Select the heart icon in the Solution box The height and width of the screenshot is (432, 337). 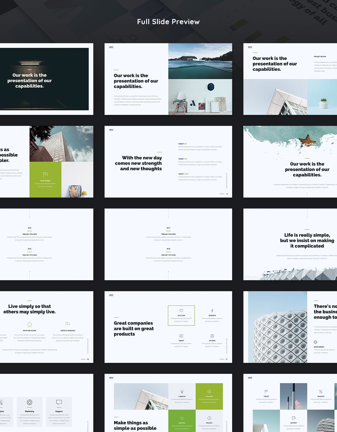point(181,310)
